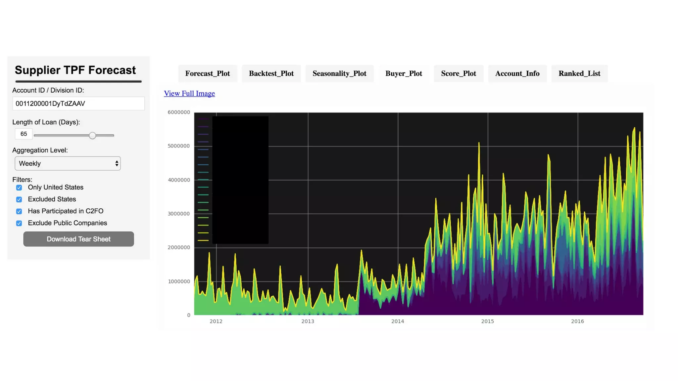Open the Seasonality_Plot tab
678x381 pixels.
(339, 73)
